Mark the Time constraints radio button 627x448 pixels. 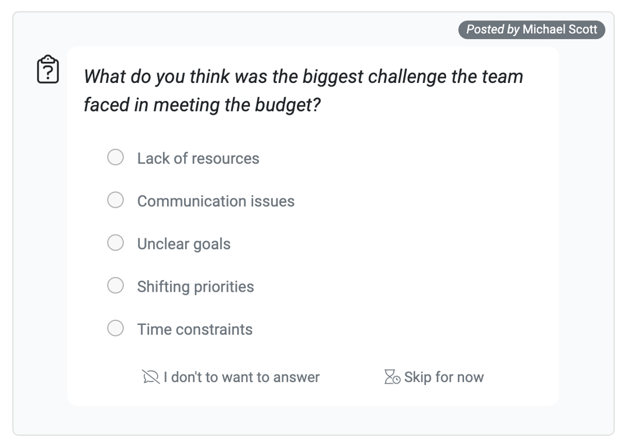(116, 328)
